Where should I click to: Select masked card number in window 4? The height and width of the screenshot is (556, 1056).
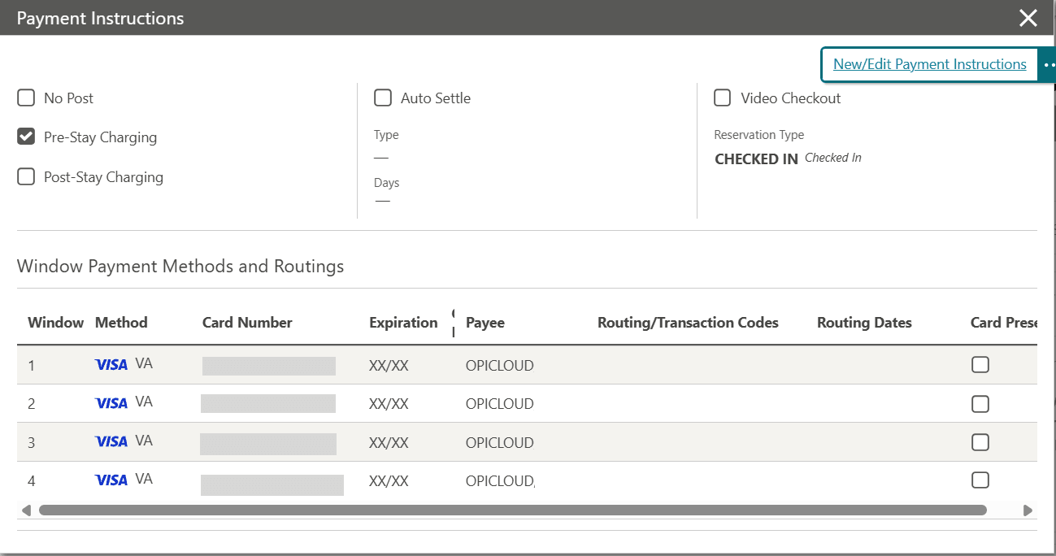[272, 485]
